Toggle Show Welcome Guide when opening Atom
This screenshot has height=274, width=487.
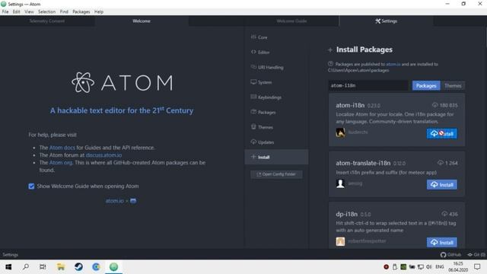pyautogui.click(x=31, y=186)
